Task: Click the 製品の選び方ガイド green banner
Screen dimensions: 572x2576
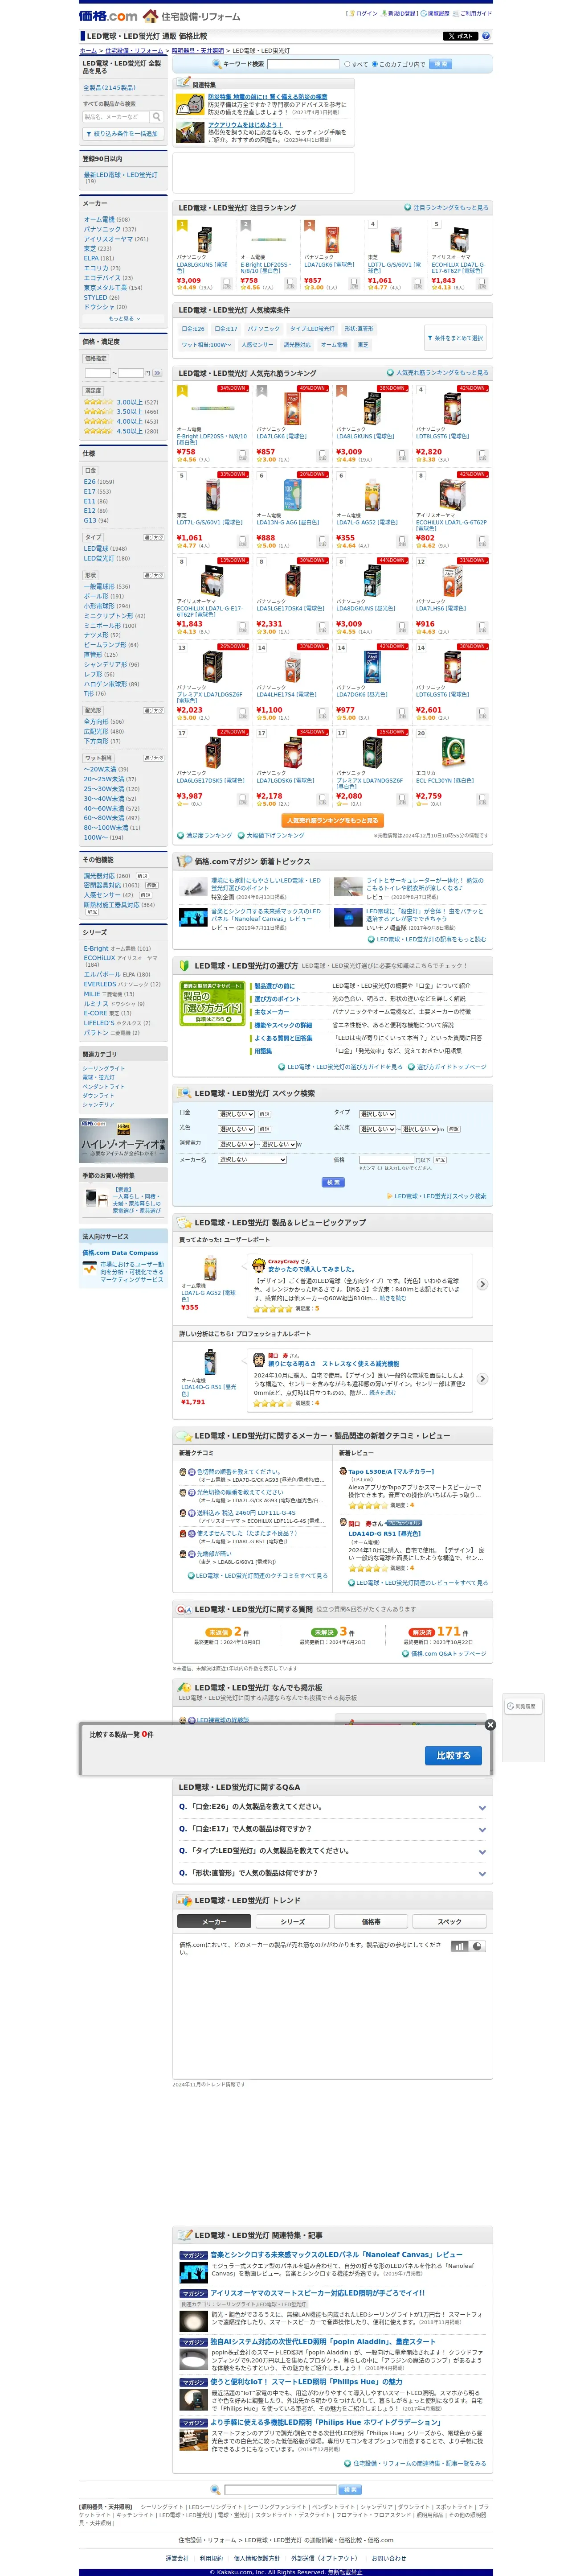Action: (x=212, y=1002)
